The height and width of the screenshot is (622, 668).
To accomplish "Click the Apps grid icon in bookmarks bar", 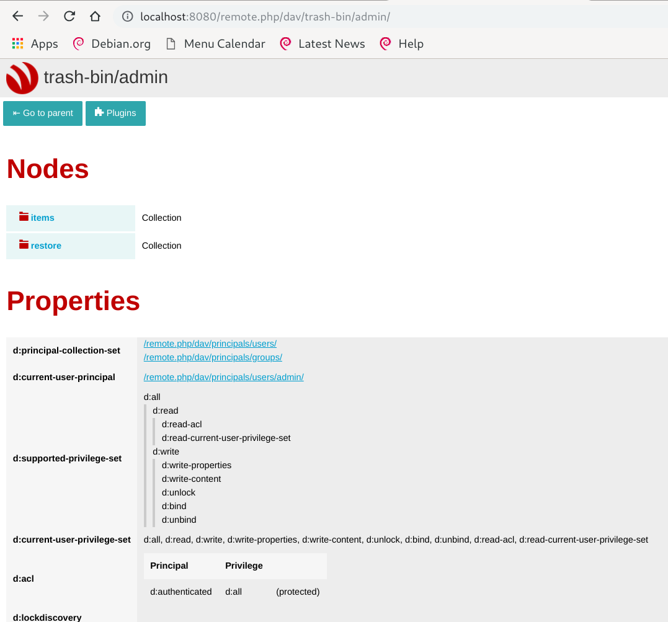I will [x=17, y=43].
